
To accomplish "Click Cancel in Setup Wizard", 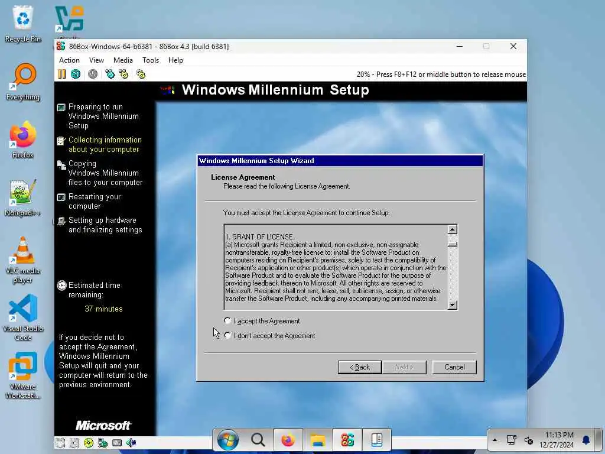I will pyautogui.click(x=454, y=367).
